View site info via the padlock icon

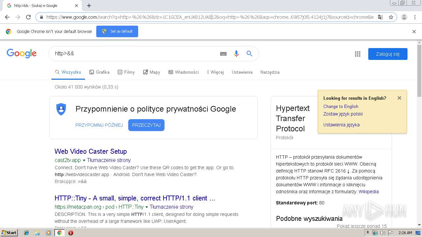[42, 17]
